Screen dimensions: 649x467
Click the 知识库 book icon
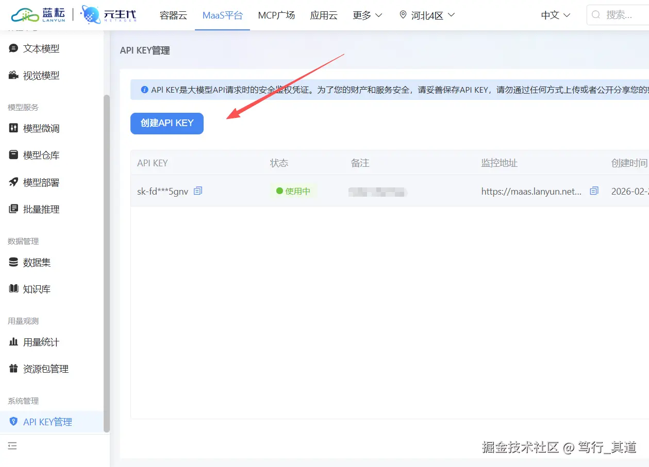11,289
